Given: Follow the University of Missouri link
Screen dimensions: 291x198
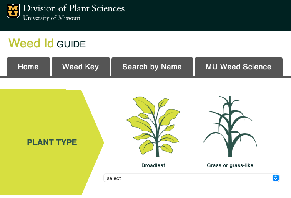Looking at the screenshot, I should pos(52,18).
